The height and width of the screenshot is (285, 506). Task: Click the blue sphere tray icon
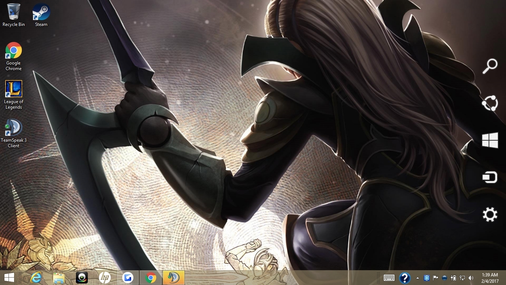445,278
